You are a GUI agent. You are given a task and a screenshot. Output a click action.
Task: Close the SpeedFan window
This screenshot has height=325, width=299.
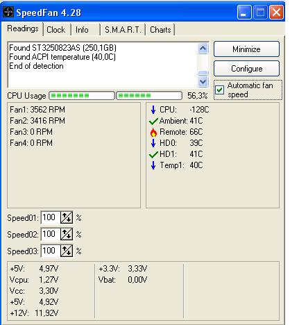coord(276,12)
